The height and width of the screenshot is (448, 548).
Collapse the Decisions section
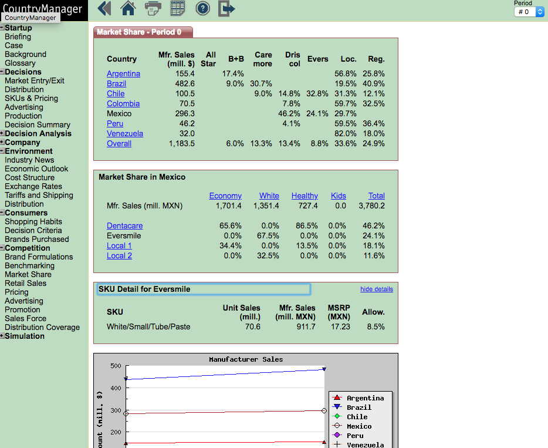coord(2,72)
